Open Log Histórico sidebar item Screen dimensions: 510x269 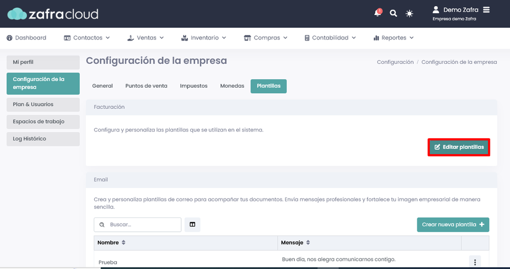(x=43, y=139)
